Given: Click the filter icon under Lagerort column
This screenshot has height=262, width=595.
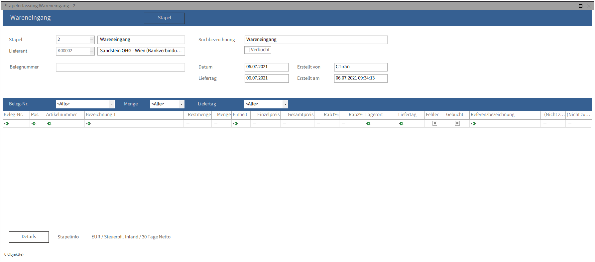Looking at the screenshot, I should [368, 123].
